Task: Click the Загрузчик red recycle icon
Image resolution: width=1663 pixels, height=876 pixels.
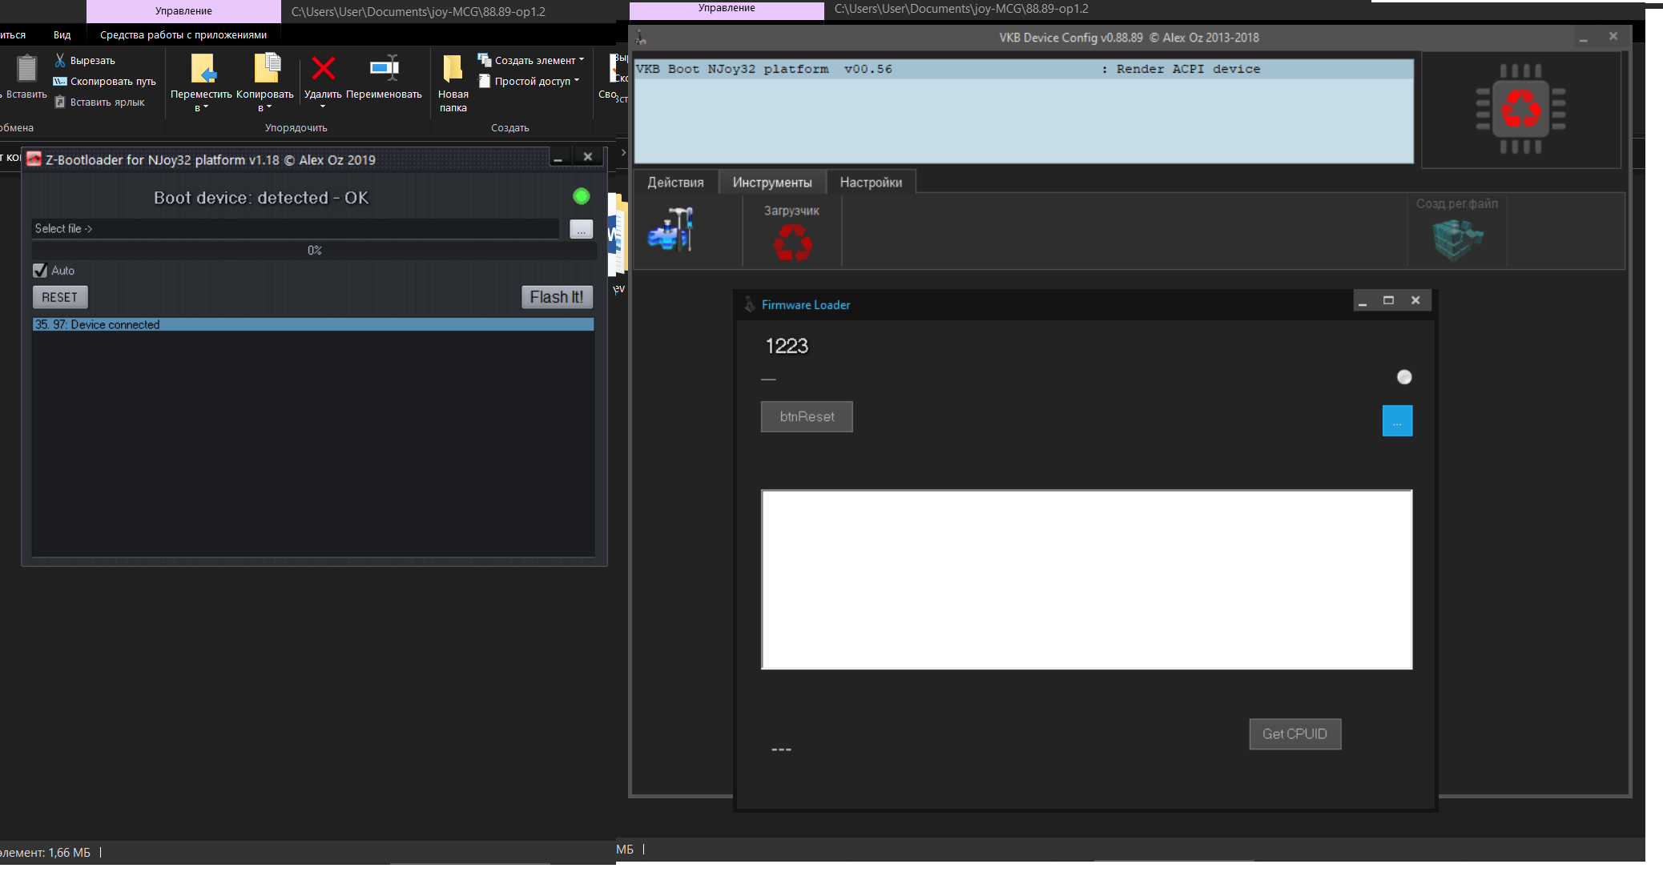Action: (x=792, y=241)
